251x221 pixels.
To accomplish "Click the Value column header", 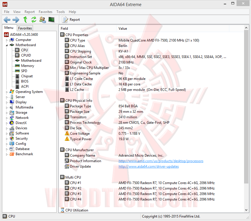I will tap(173, 29).
